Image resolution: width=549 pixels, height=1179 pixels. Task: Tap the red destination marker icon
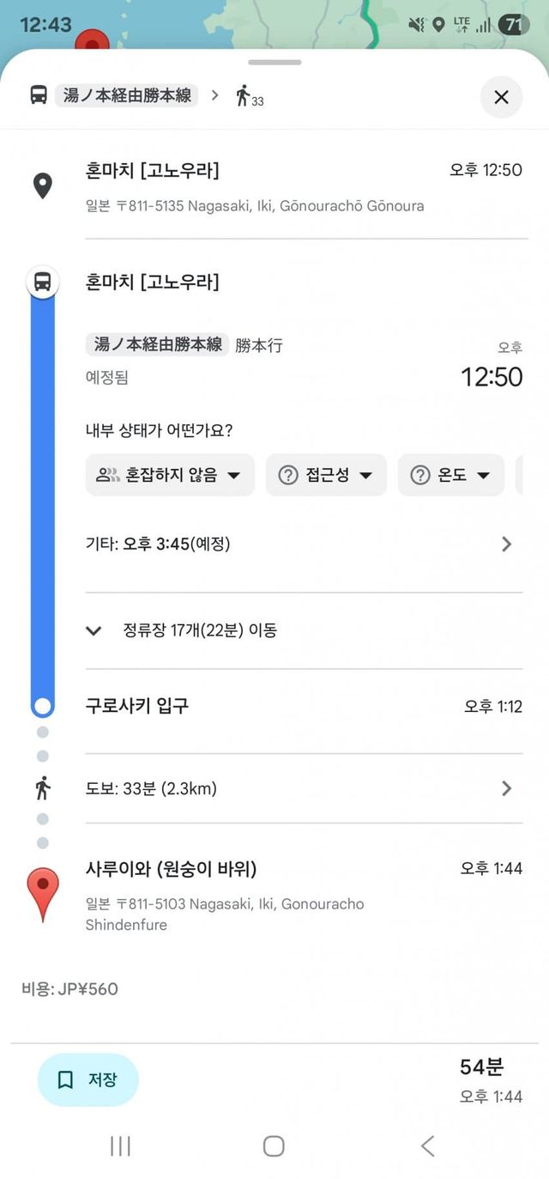click(43, 891)
